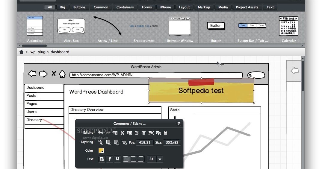
Task: Undo the last edit in the inspector
Action: 101,133
